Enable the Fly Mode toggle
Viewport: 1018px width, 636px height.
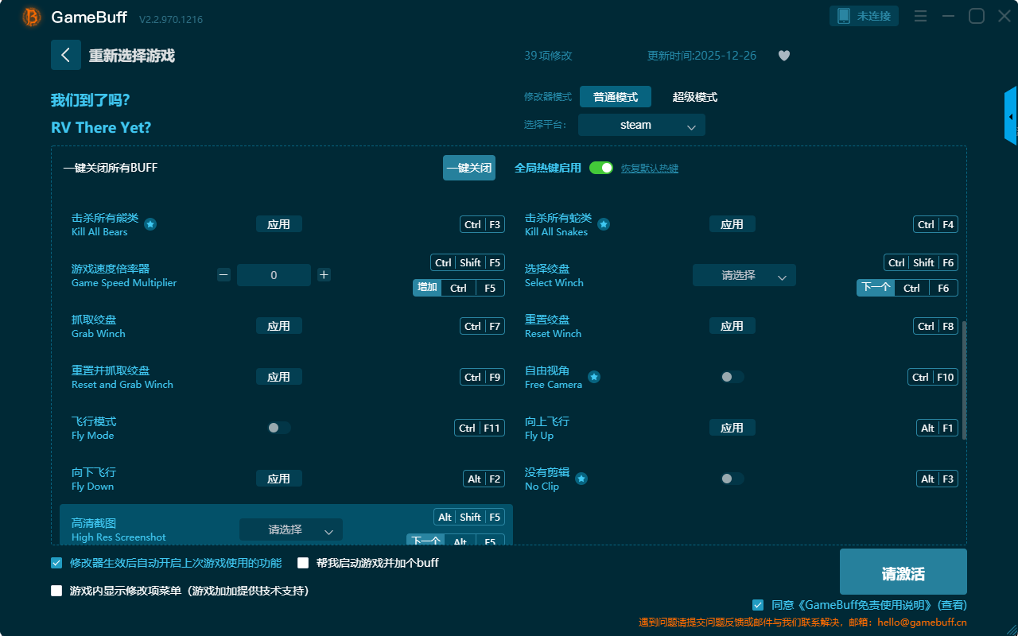(278, 428)
